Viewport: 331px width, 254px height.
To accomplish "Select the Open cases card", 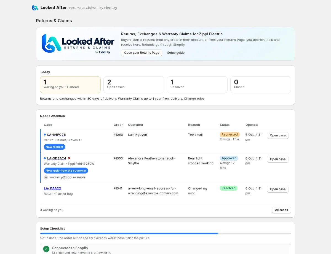I will (134, 85).
